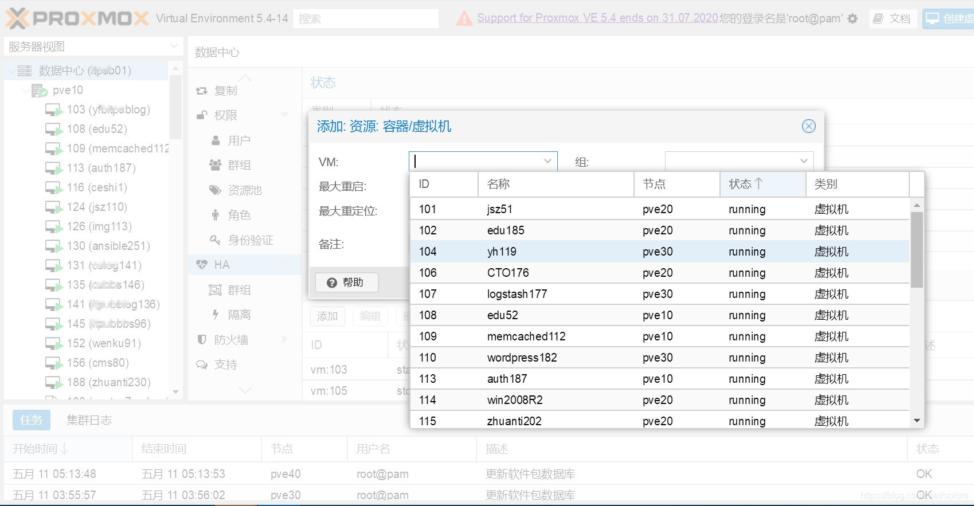Select VM 104 yh119 from list
Viewport: 974px width, 506px height.
coord(660,252)
